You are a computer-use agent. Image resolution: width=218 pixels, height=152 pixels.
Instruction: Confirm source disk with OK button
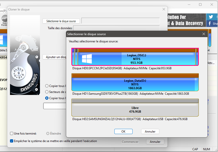click(x=123, y=132)
